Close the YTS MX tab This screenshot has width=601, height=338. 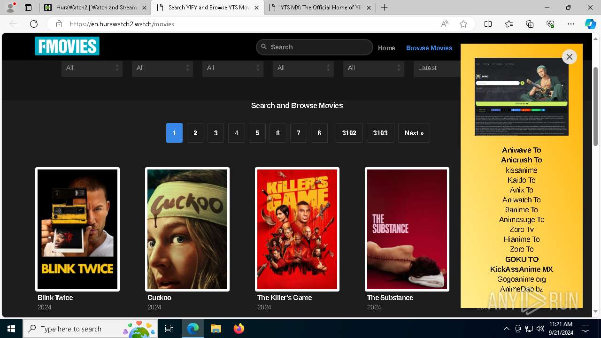click(x=369, y=8)
